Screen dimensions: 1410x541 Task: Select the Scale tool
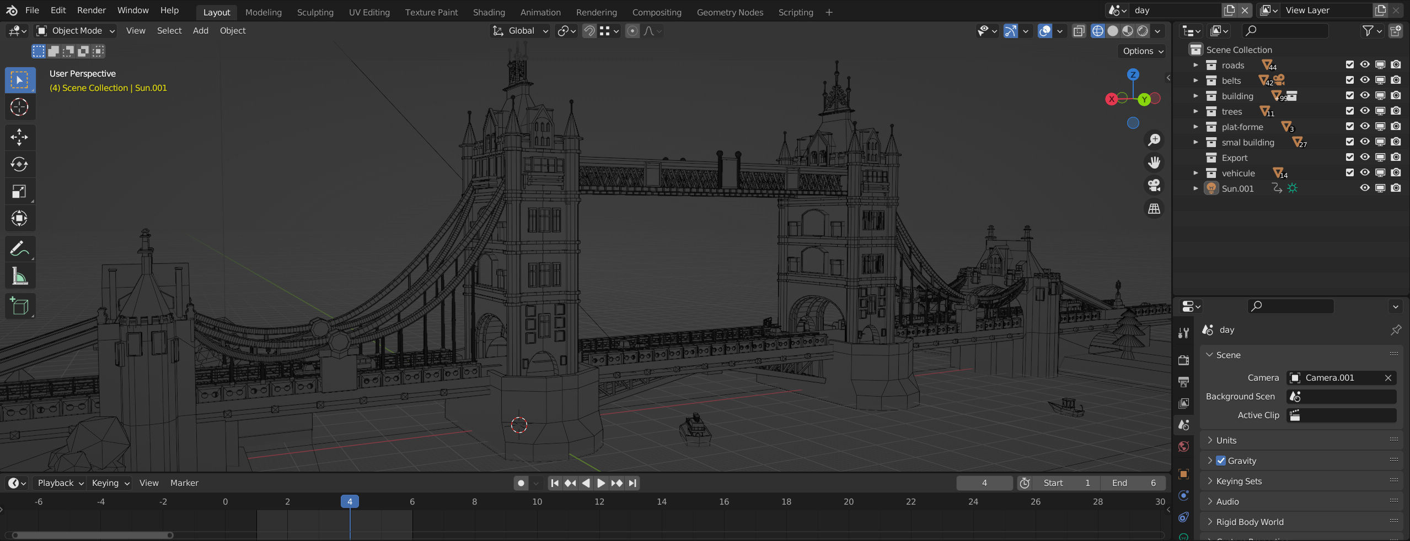[x=20, y=191]
